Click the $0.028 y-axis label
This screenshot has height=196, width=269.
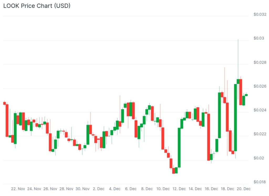[x=260, y=62]
